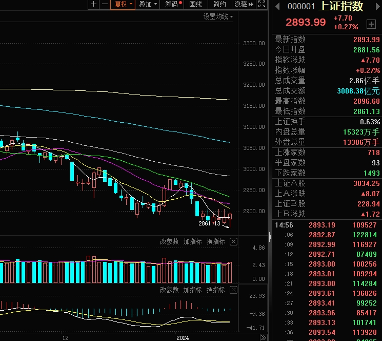The height and width of the screenshot is (341, 382).
Task: Zoom in chart with plus button
Action: pyautogui.click(x=93, y=4)
